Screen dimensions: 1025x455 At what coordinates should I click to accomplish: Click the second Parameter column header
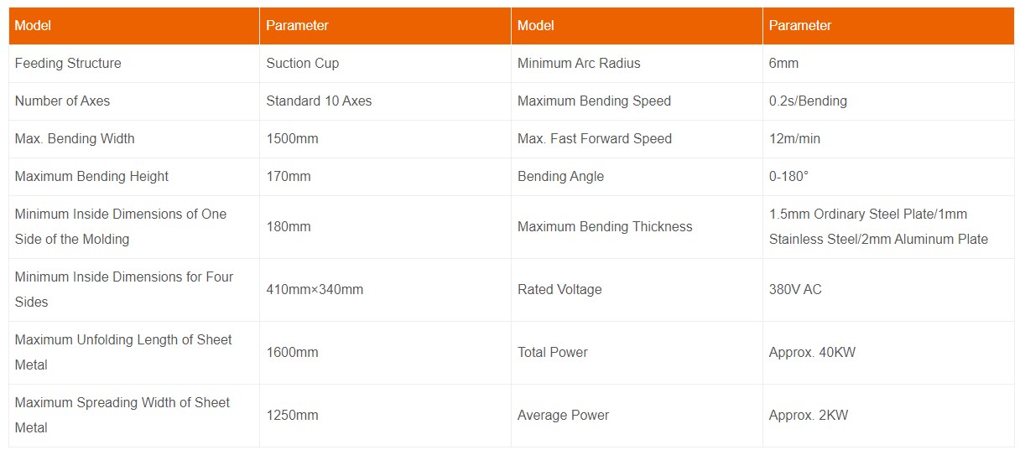click(x=888, y=26)
